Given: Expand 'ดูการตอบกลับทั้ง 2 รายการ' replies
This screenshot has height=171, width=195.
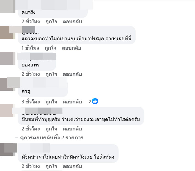Looking at the screenshot, I should pos(52,138).
